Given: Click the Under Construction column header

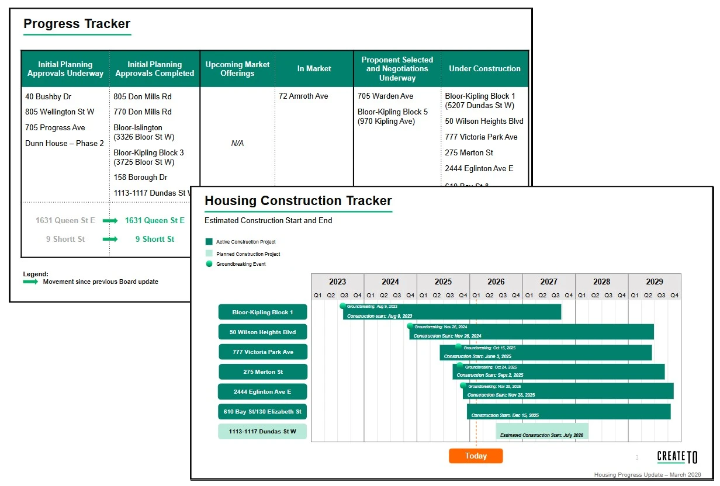Looking at the screenshot, I should (484, 69).
